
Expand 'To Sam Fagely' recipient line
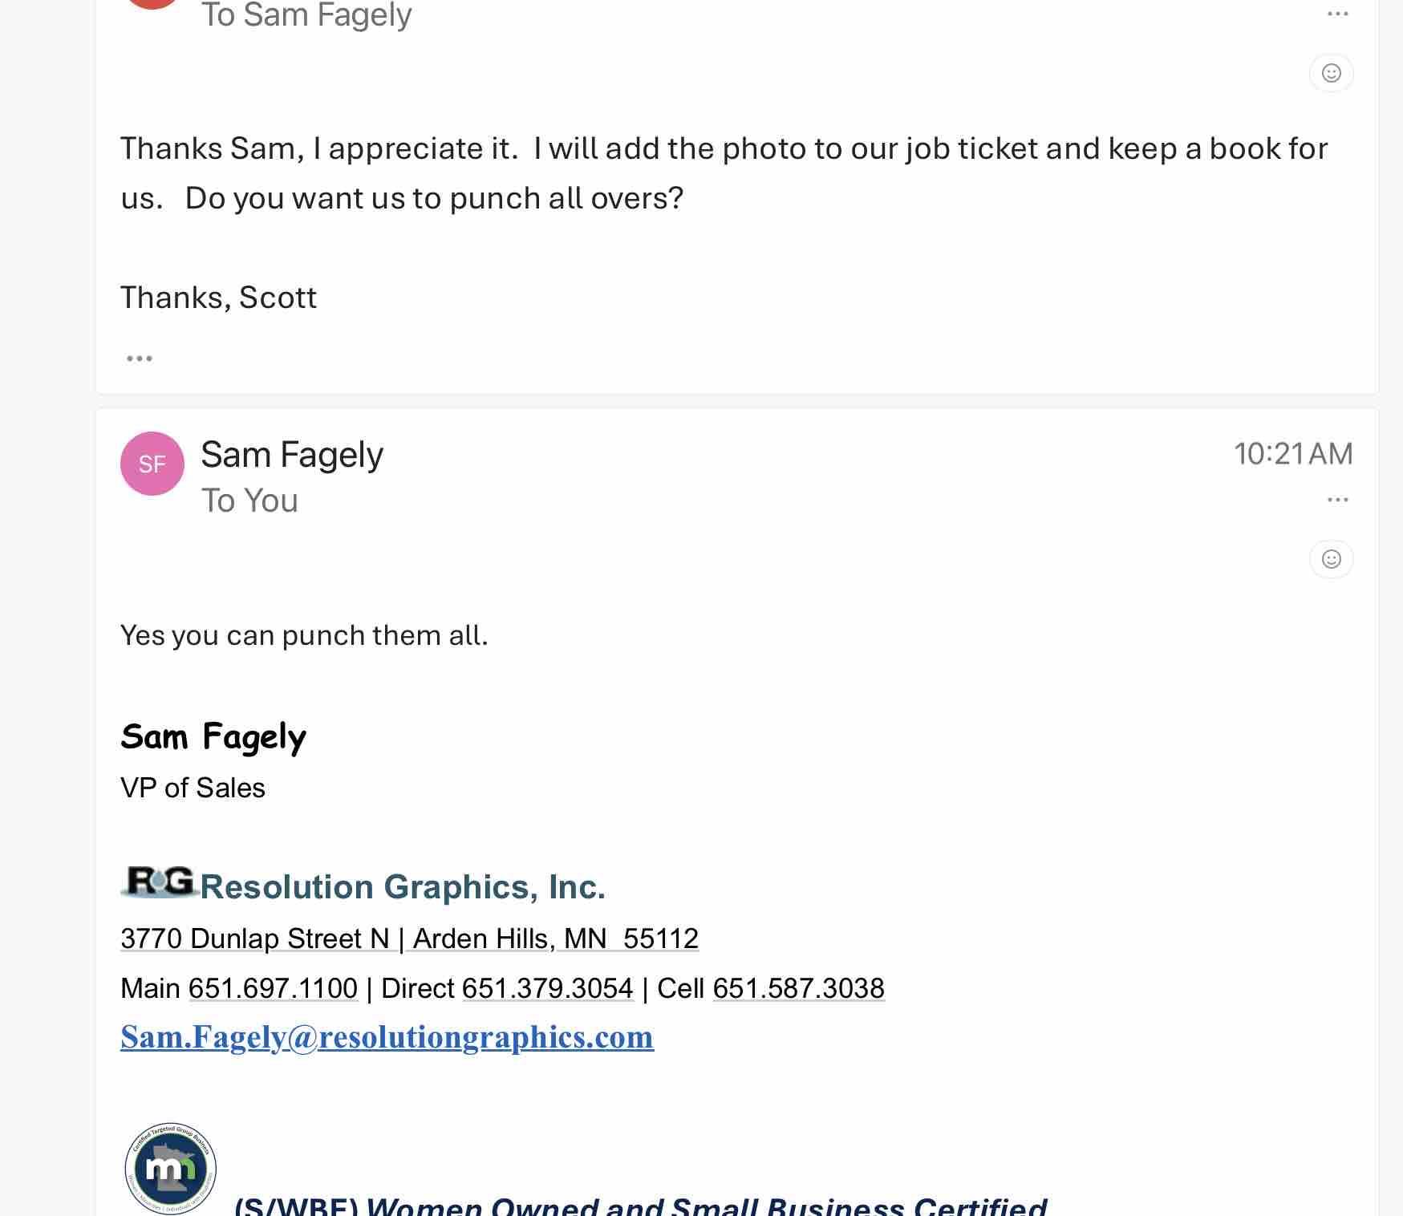pos(306,14)
